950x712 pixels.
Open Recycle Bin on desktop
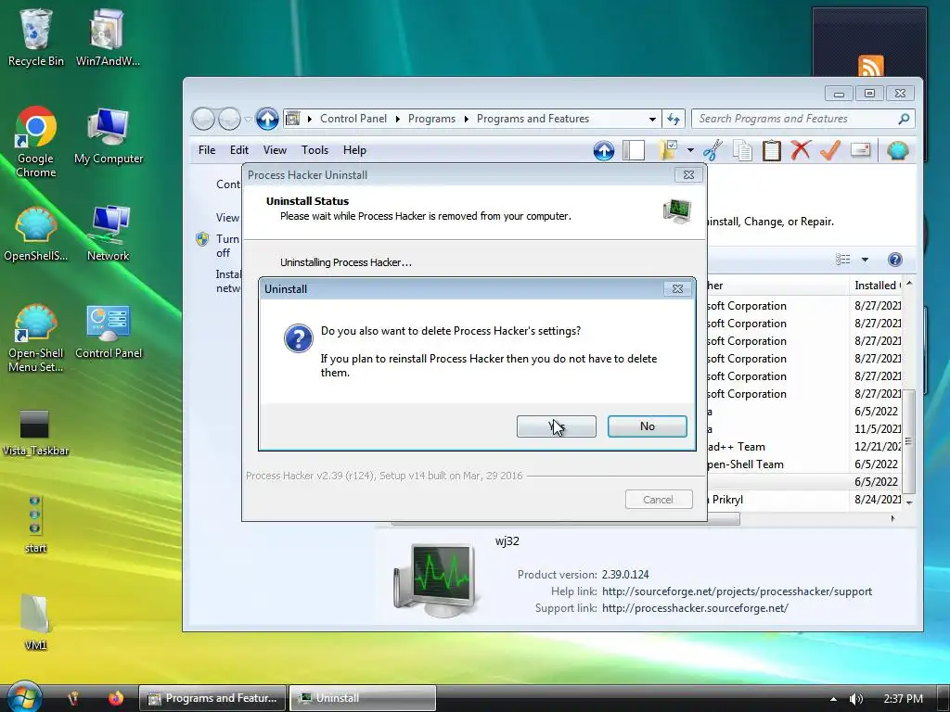coord(36,37)
